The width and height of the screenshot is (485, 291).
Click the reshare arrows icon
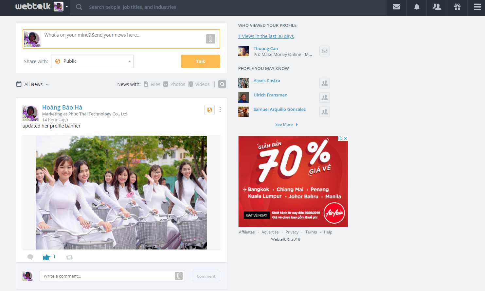point(69,257)
